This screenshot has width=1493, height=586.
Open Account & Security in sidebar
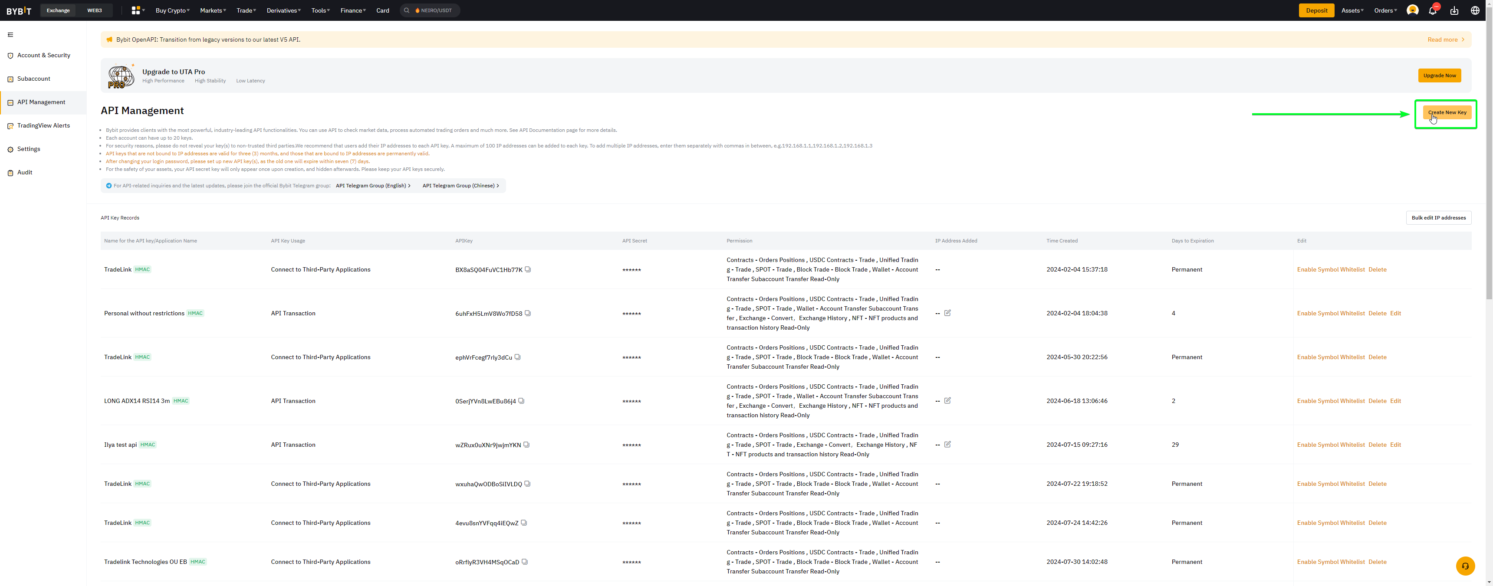(x=43, y=56)
